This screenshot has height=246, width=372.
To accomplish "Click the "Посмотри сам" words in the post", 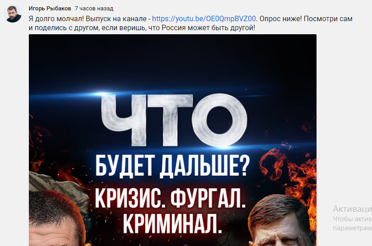I will [x=328, y=19].
